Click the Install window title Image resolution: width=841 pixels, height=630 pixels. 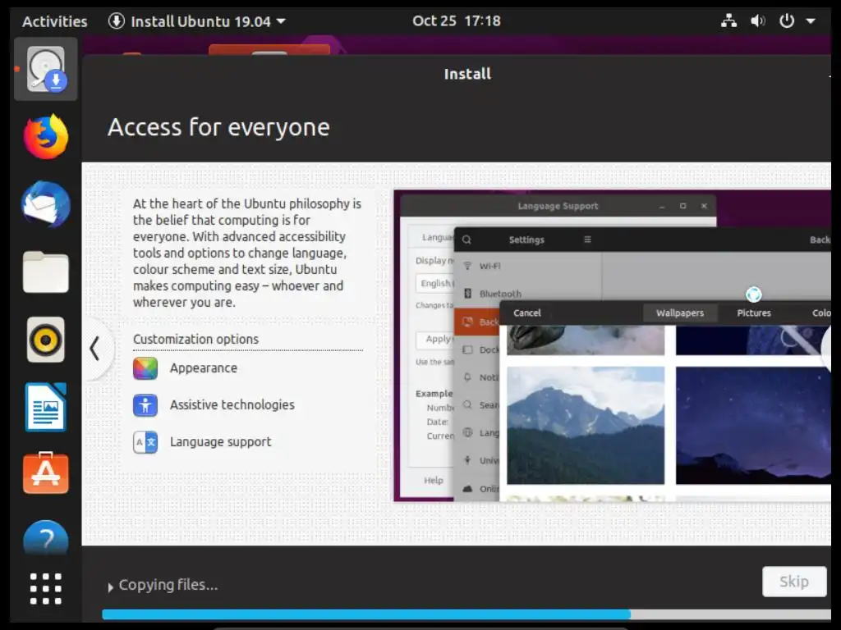coord(467,74)
